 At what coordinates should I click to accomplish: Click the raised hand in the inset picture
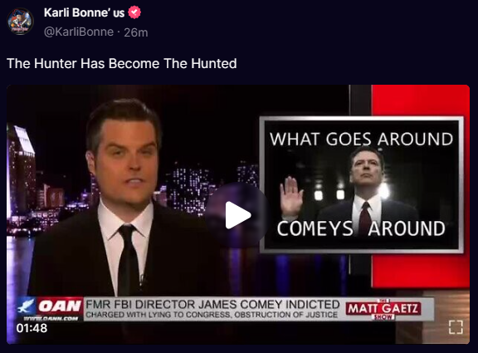click(291, 196)
